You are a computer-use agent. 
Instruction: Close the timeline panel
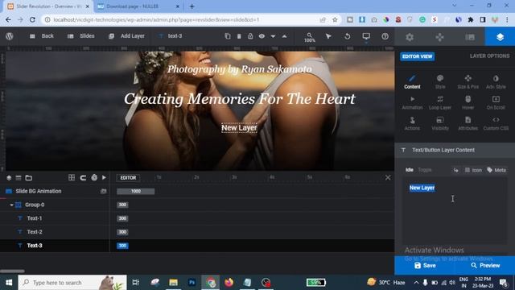(388, 178)
